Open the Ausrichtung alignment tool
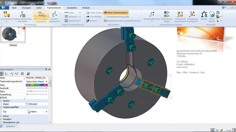Viewport: 236px width, 132px height. pos(7,16)
